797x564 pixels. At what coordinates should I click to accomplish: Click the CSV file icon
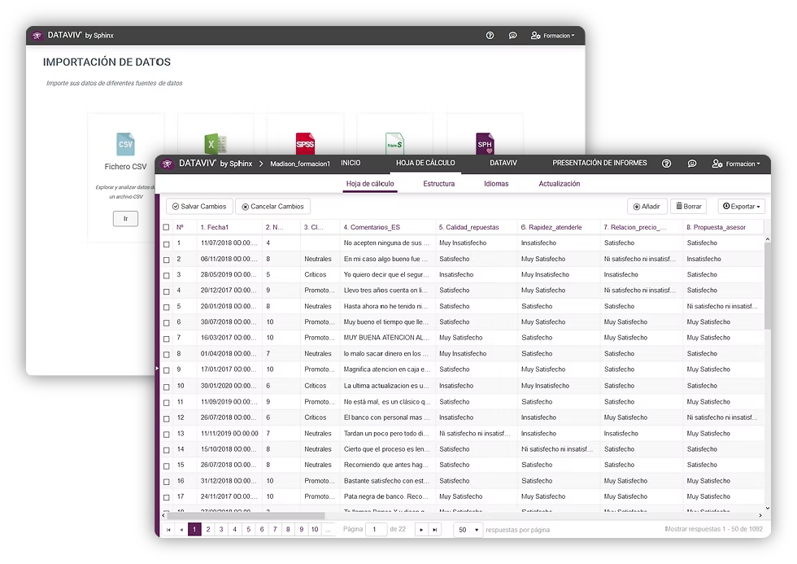(x=125, y=145)
